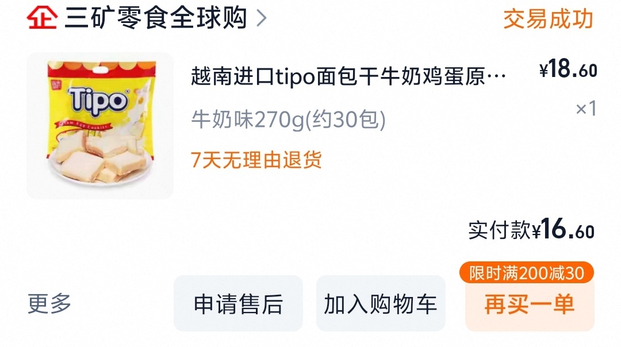This screenshot has height=347, width=621.
Task: Click the 加入购物车 button
Action: 381,303
